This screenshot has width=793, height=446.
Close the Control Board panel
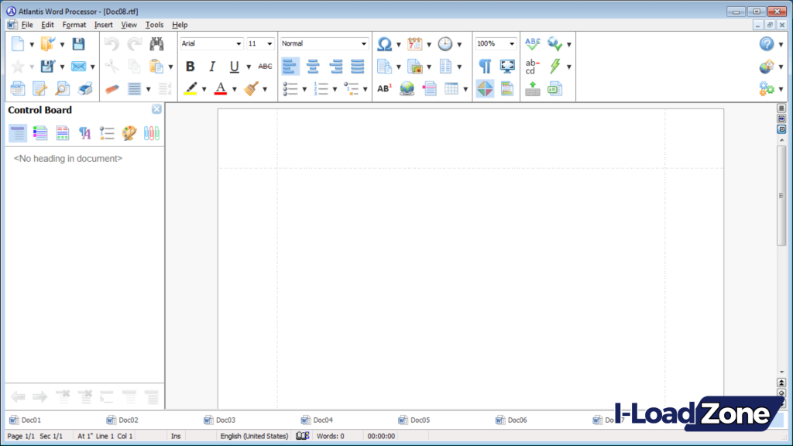click(156, 109)
